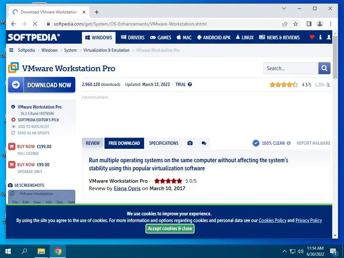Viewport: 344px width, 258px height.
Task: Switch to the SPECIFICATIONS tab
Action: (164, 143)
